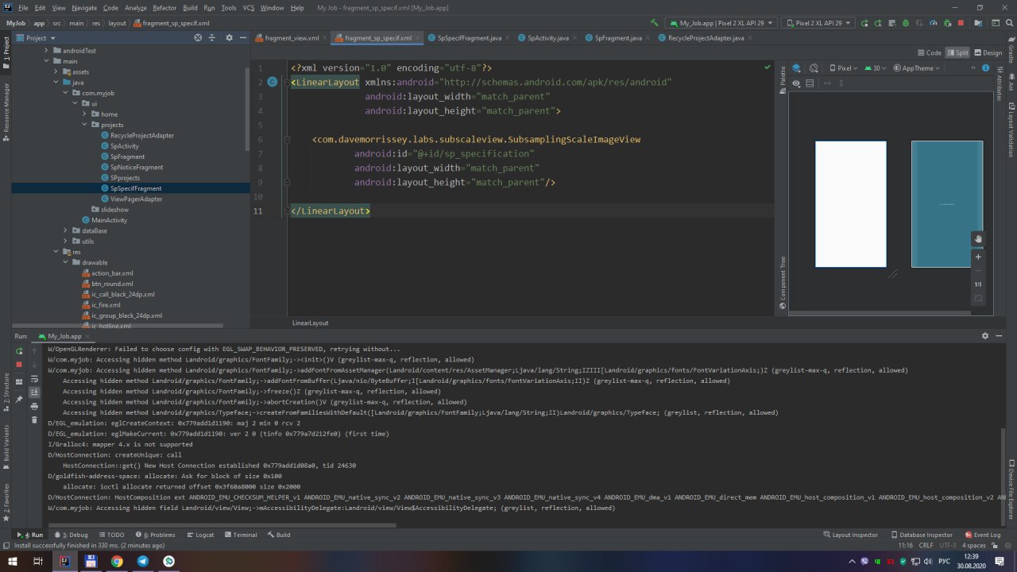Open the Refactor menu

pyautogui.click(x=164, y=7)
